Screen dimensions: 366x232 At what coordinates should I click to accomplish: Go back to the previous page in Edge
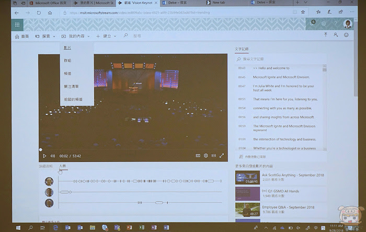point(17,13)
